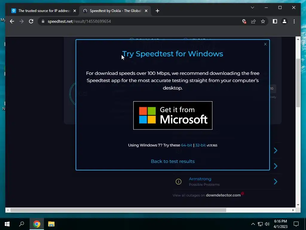
Task: Open the blocked content indicator icon
Action: pos(244,21)
